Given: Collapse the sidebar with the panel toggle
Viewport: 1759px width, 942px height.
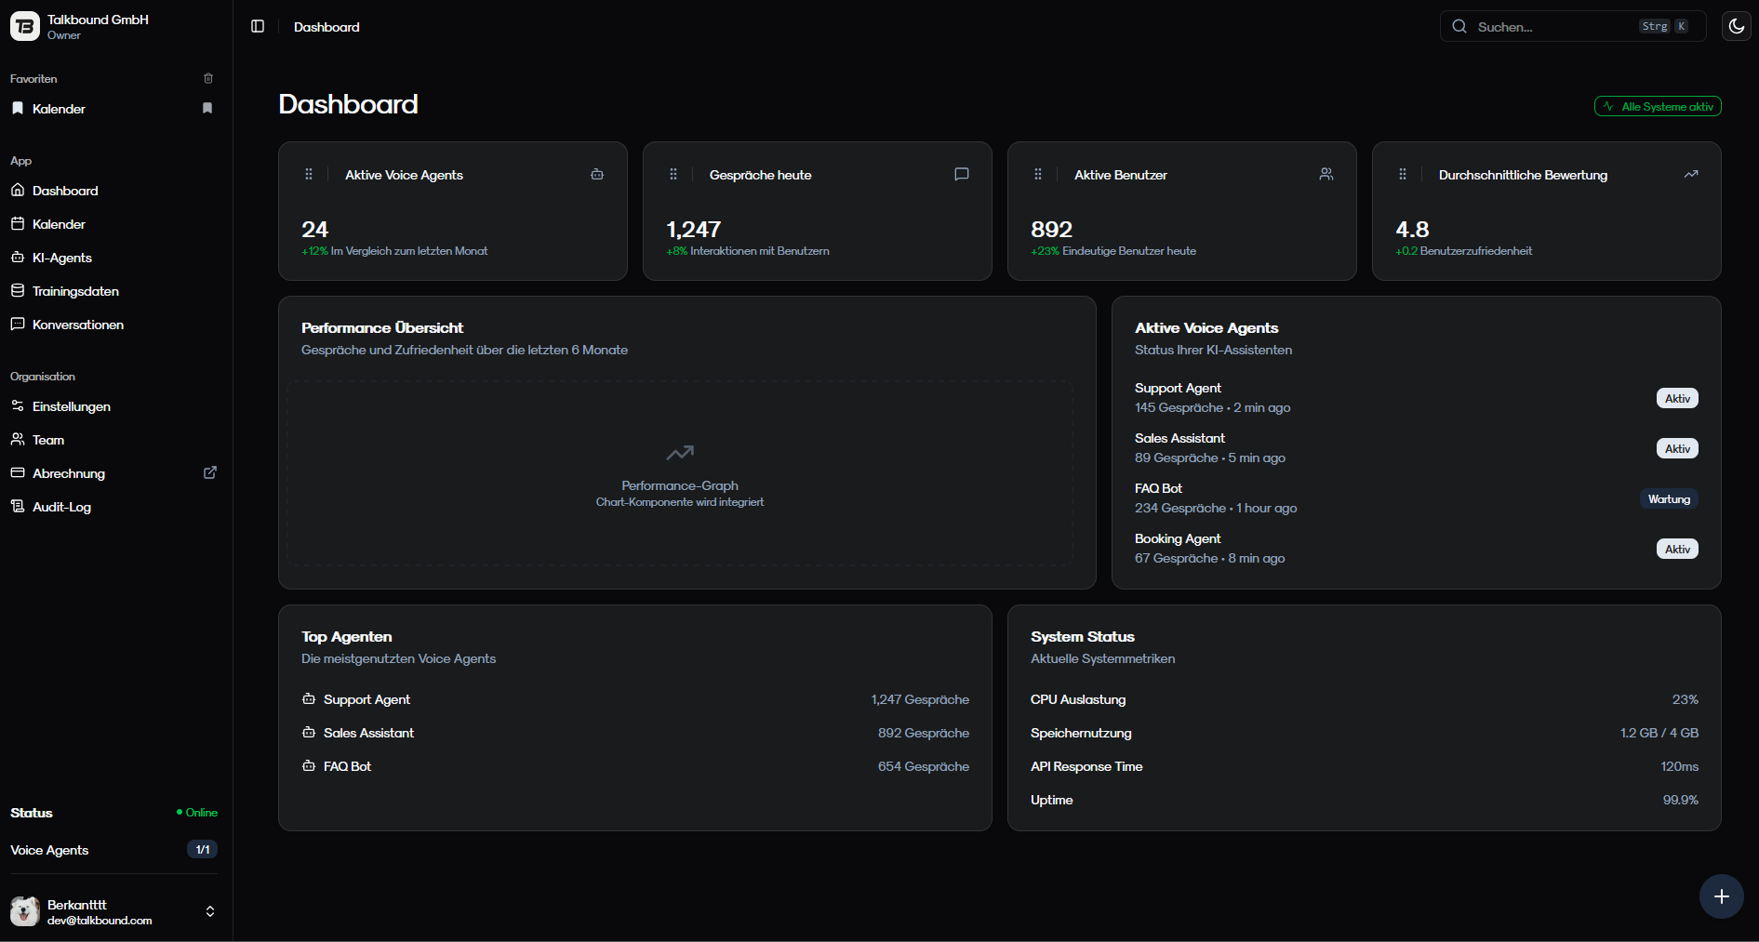Looking at the screenshot, I should [257, 26].
